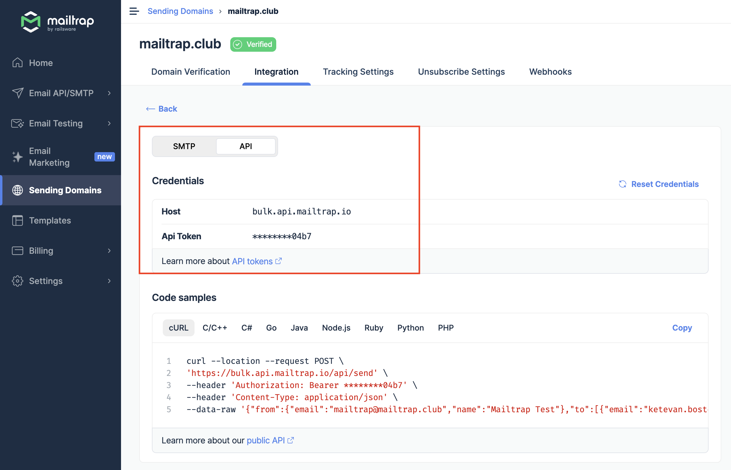Select the Home icon in the sidebar
This screenshot has height=470, width=731.
(17, 63)
